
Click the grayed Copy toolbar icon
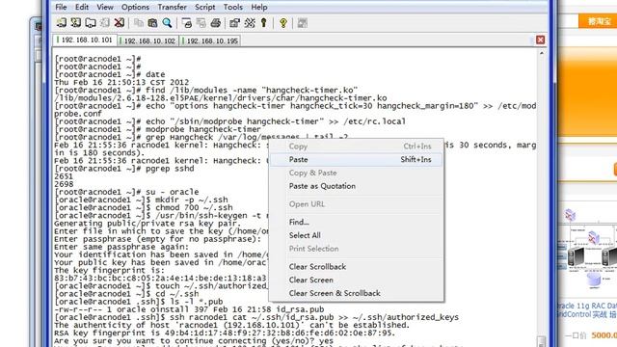(138, 23)
